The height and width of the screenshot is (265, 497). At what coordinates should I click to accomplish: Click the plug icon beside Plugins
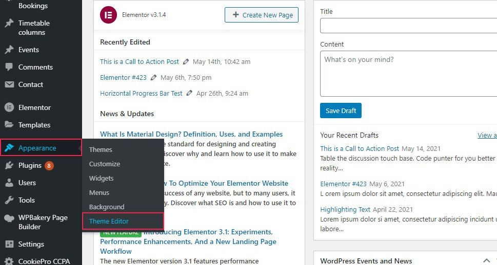pyautogui.click(x=9, y=165)
